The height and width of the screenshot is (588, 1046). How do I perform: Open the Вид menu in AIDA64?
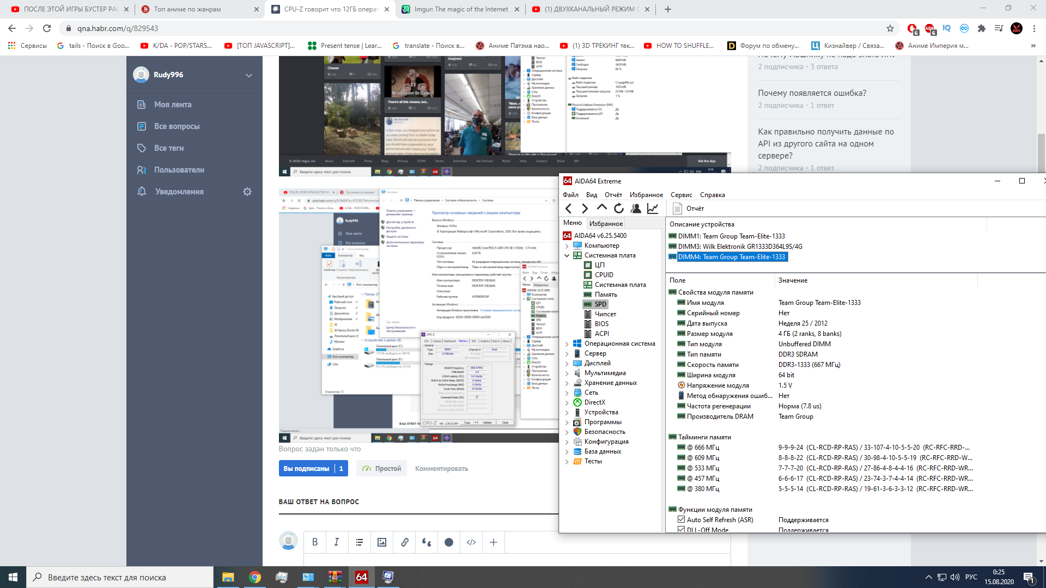(592, 195)
